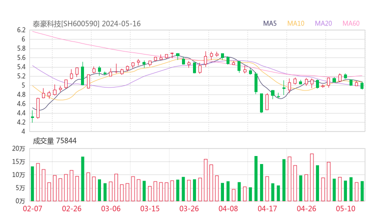
Task: Click the 4.2 price axis label
Action: click(21, 122)
